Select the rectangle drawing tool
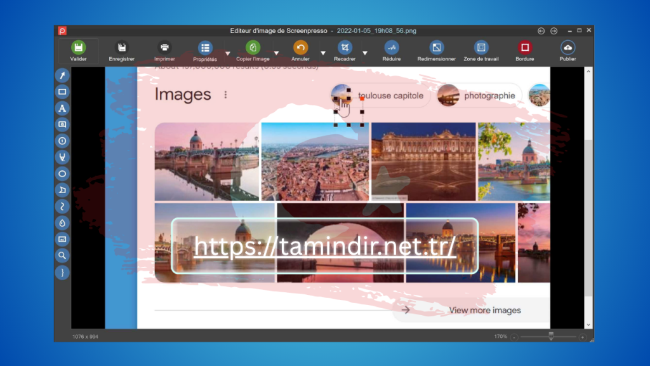The width and height of the screenshot is (650, 366). pyautogui.click(x=62, y=91)
